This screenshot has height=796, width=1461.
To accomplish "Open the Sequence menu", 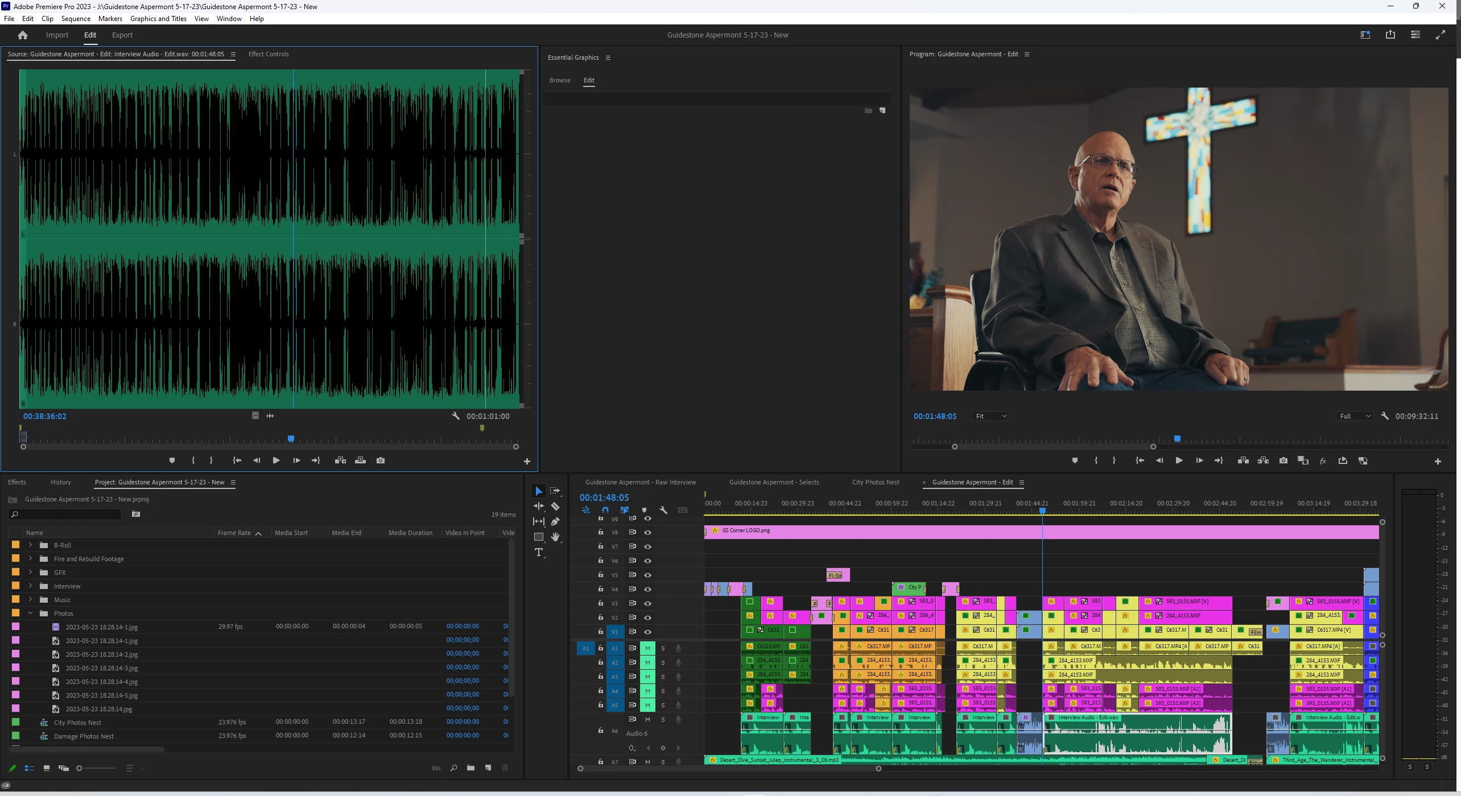I will pos(76,19).
